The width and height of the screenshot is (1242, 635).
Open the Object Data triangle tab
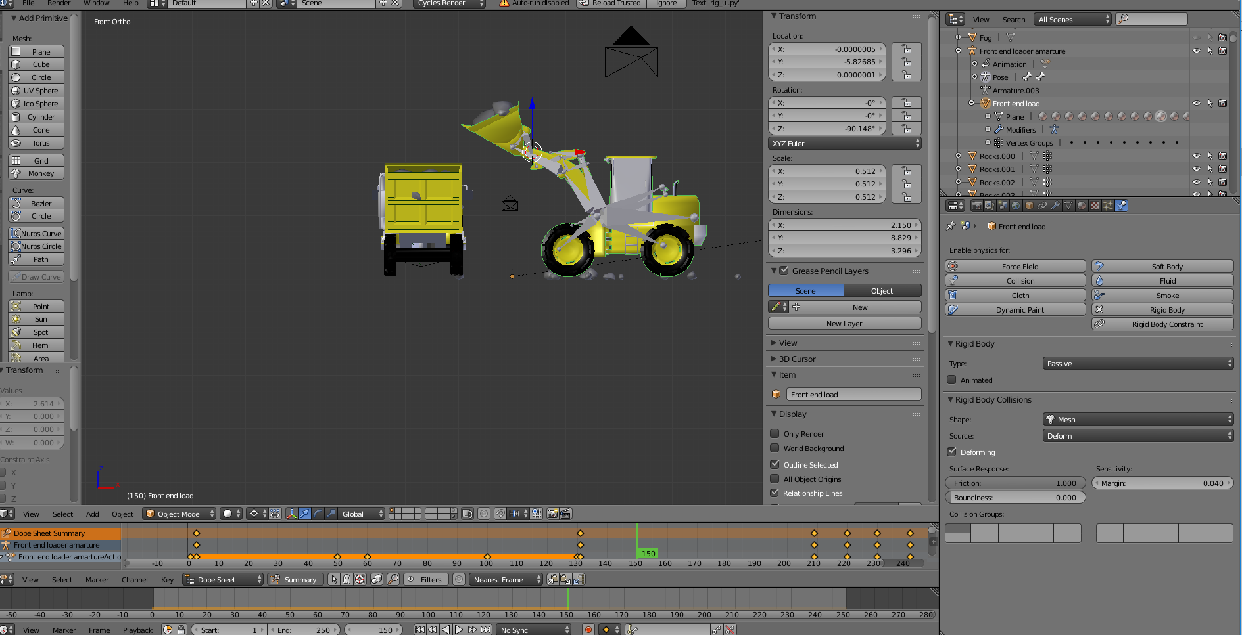[x=1068, y=206]
